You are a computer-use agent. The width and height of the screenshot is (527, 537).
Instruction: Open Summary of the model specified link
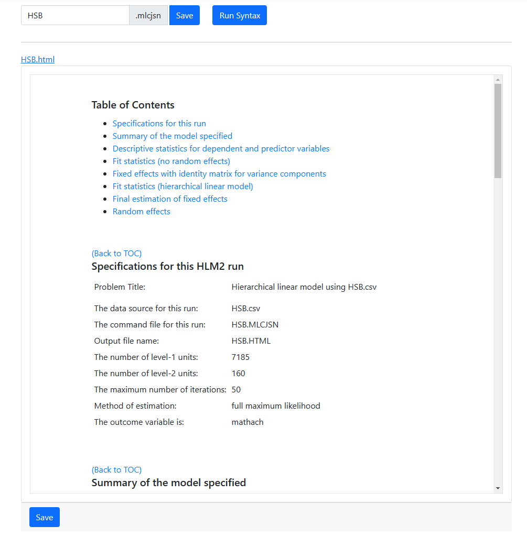(x=172, y=136)
